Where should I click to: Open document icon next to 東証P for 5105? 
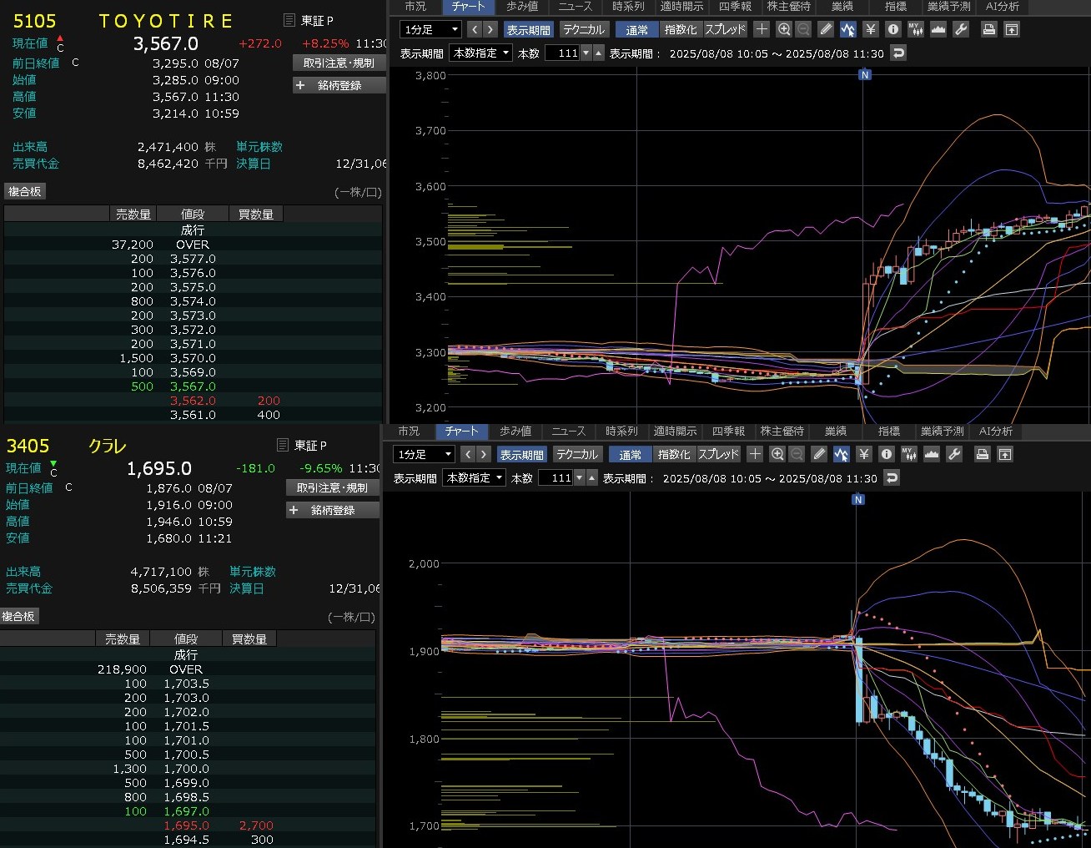[289, 20]
